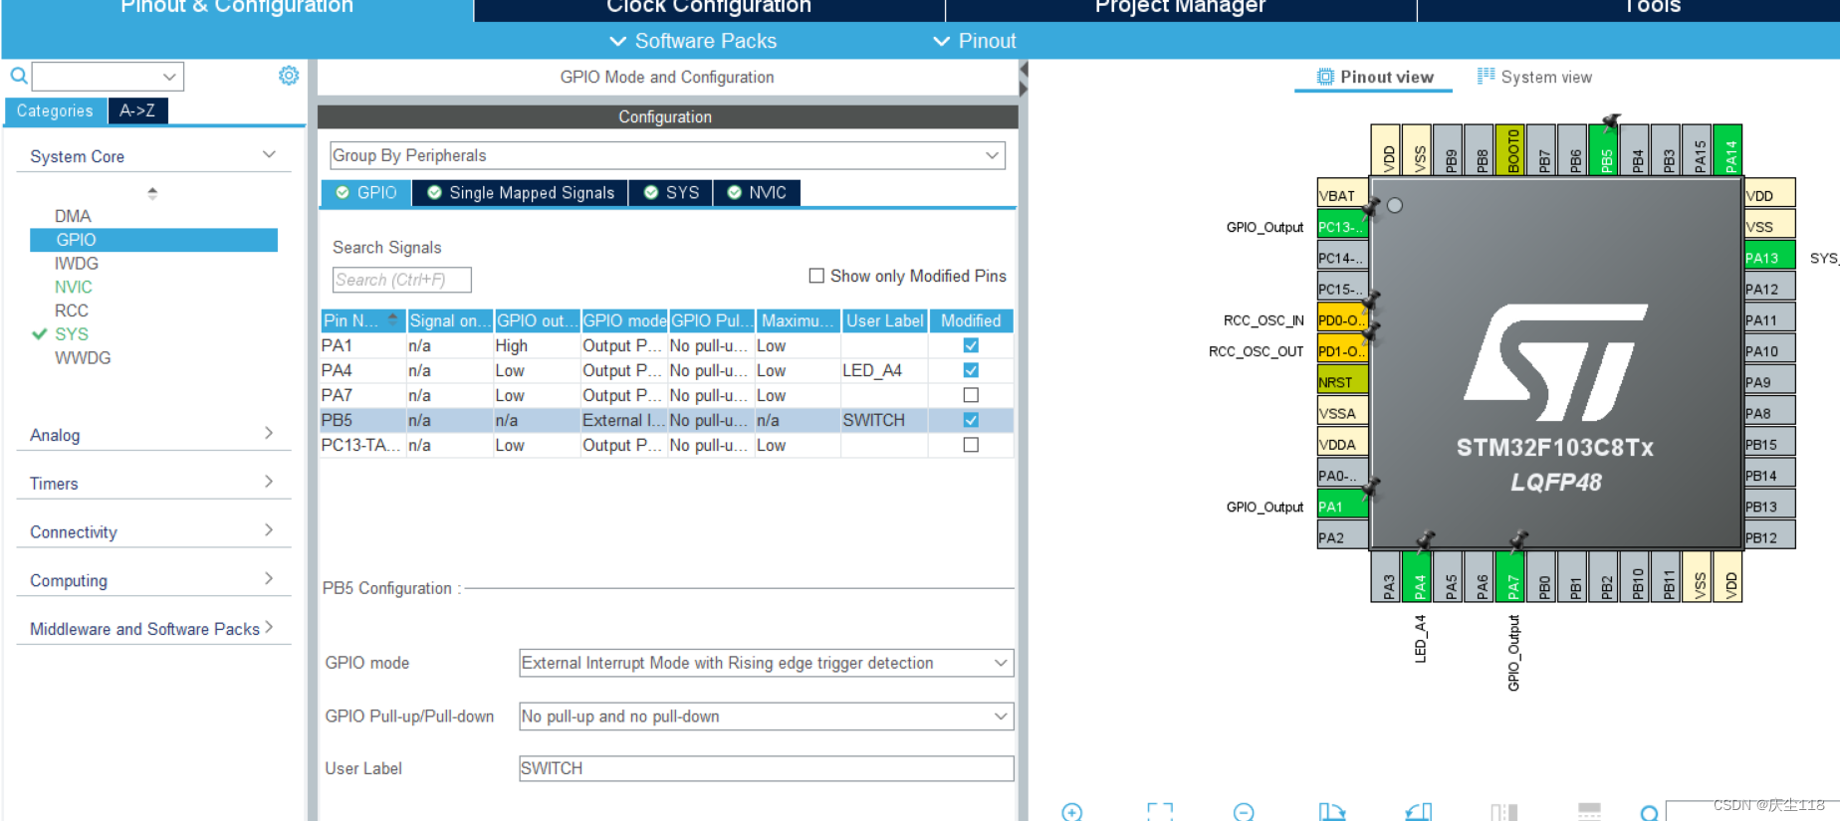Select NVIC in System Core list
1840x821 pixels.
click(74, 287)
